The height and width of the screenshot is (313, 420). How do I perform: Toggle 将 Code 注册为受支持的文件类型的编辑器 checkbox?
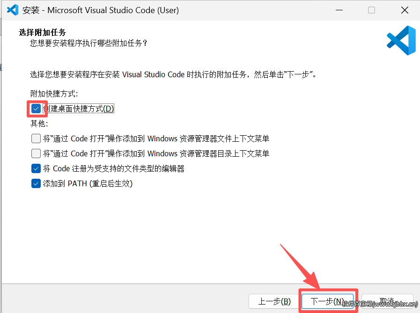36,169
